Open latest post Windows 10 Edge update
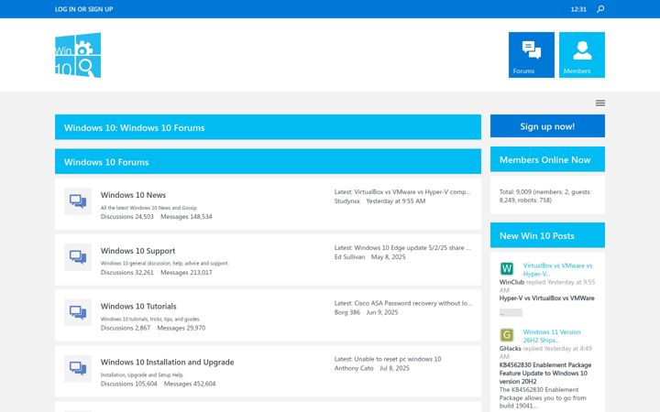This screenshot has width=660, height=412. 412,247
